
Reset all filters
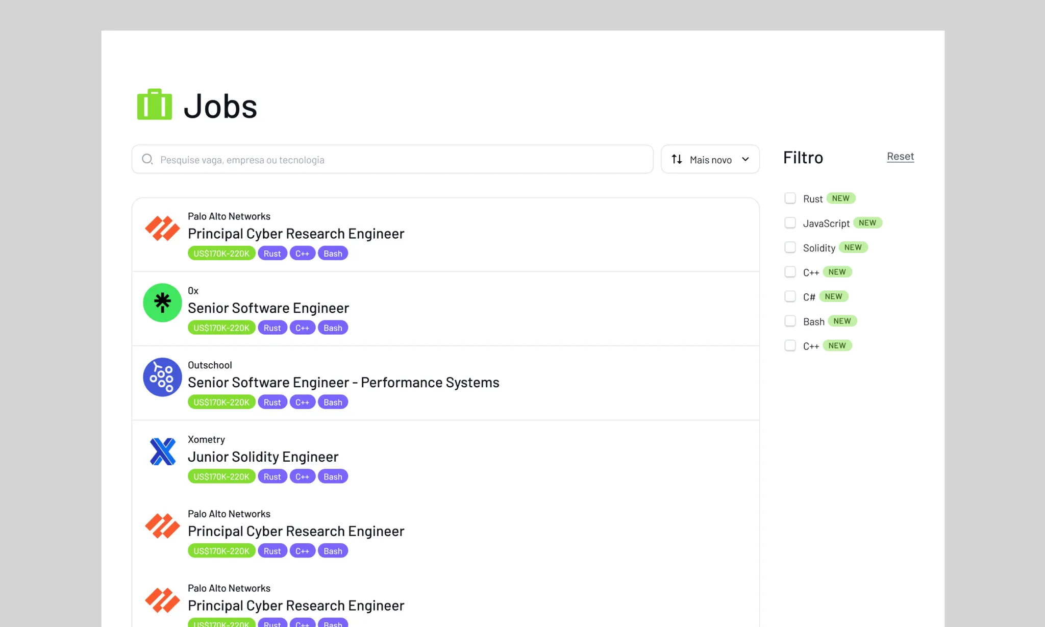[x=900, y=156]
